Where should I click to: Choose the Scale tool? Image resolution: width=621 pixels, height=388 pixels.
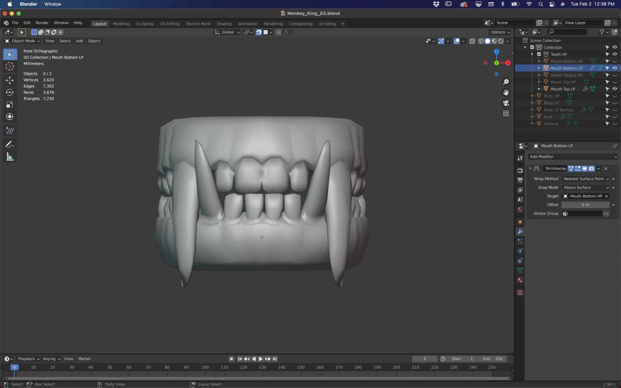coord(10,105)
